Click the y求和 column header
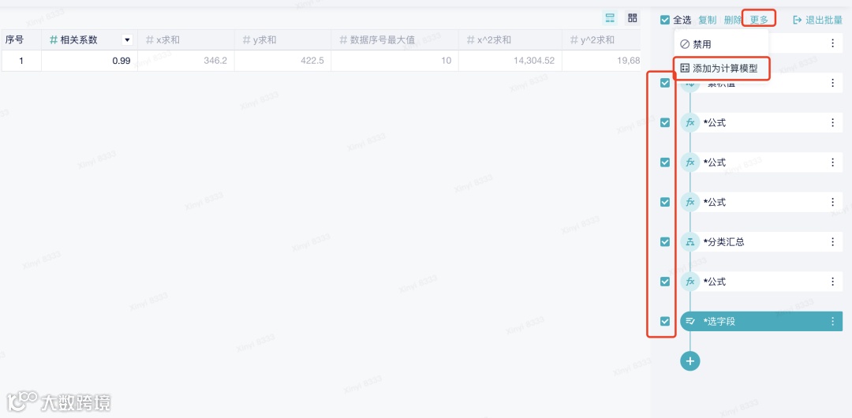The width and height of the screenshot is (852, 418). click(283, 39)
